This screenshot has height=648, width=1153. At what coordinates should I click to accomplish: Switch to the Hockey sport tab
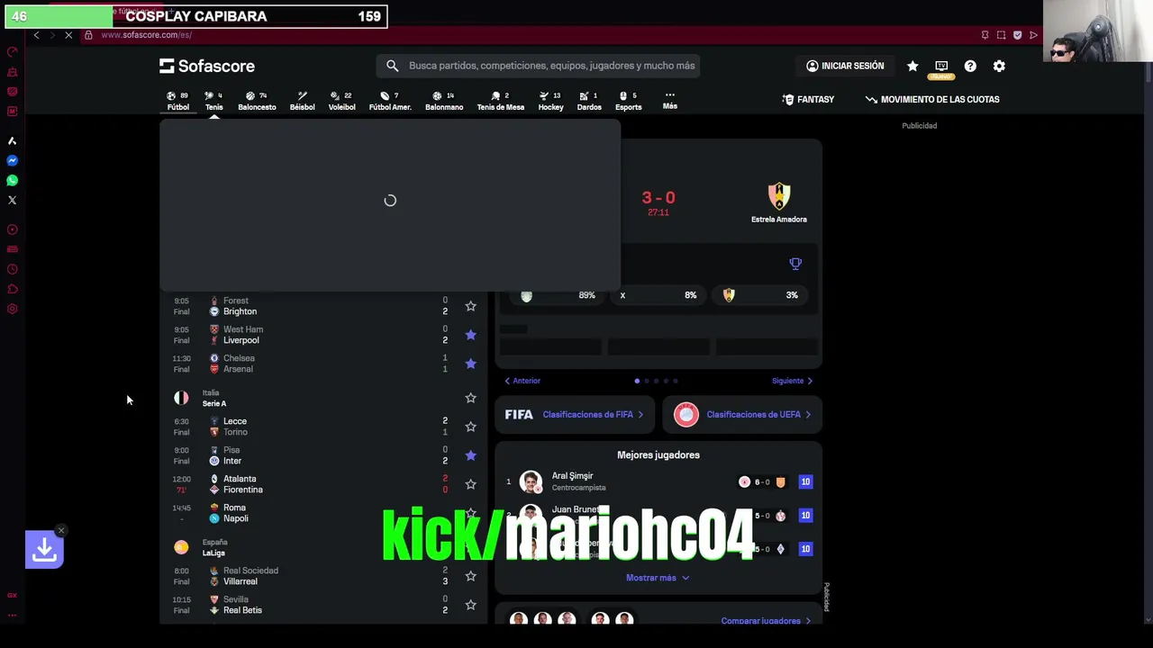click(550, 101)
